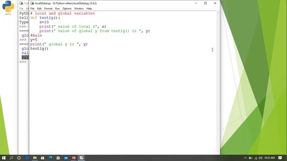This screenshot has height=161, width=287.
Task: Open the Window menu
Action: tap(79, 8)
